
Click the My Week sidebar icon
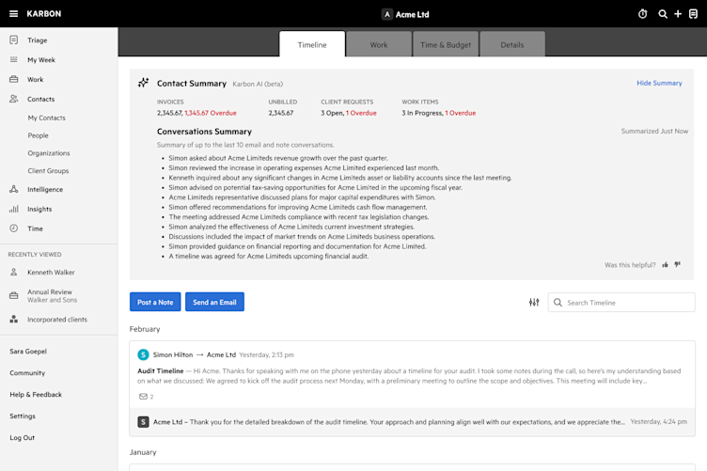tap(14, 59)
